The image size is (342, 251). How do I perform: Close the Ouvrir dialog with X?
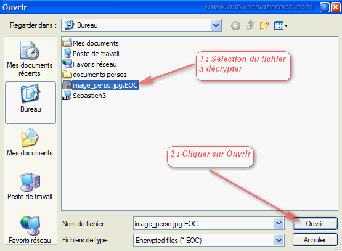335,7
